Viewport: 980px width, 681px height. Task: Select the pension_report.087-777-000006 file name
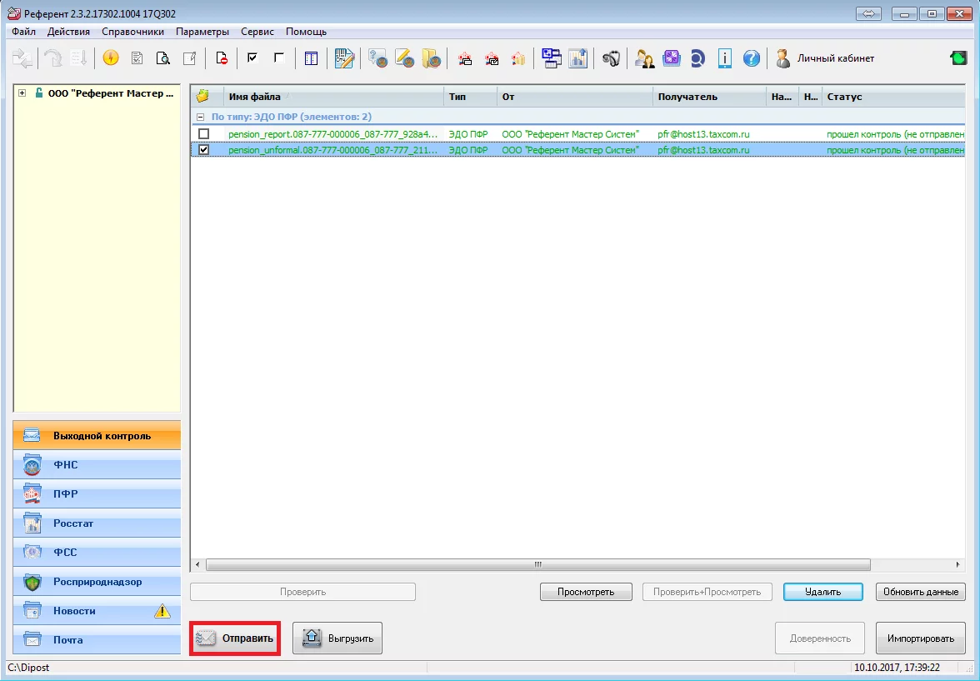coord(333,134)
